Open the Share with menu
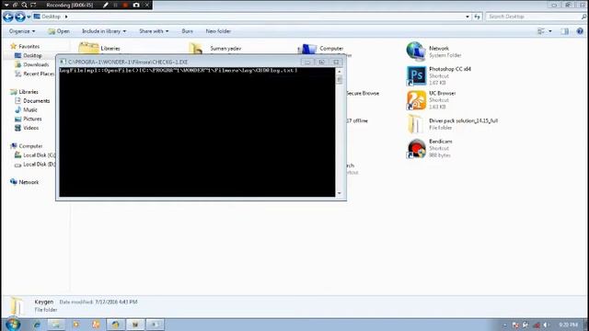 [154, 31]
